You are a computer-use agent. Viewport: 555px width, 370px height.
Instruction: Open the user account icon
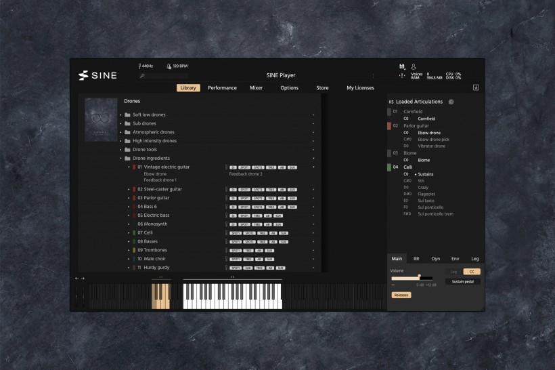(413, 66)
